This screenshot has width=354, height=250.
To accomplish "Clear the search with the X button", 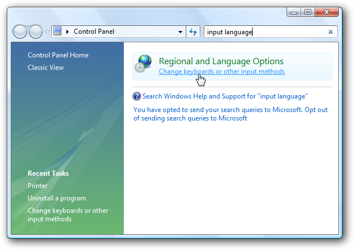I will [x=330, y=32].
